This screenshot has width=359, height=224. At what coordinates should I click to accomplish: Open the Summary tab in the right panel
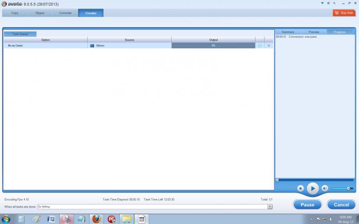[x=288, y=32]
